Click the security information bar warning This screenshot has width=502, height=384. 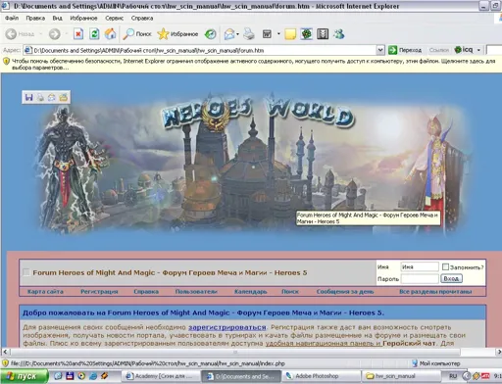[x=251, y=65]
